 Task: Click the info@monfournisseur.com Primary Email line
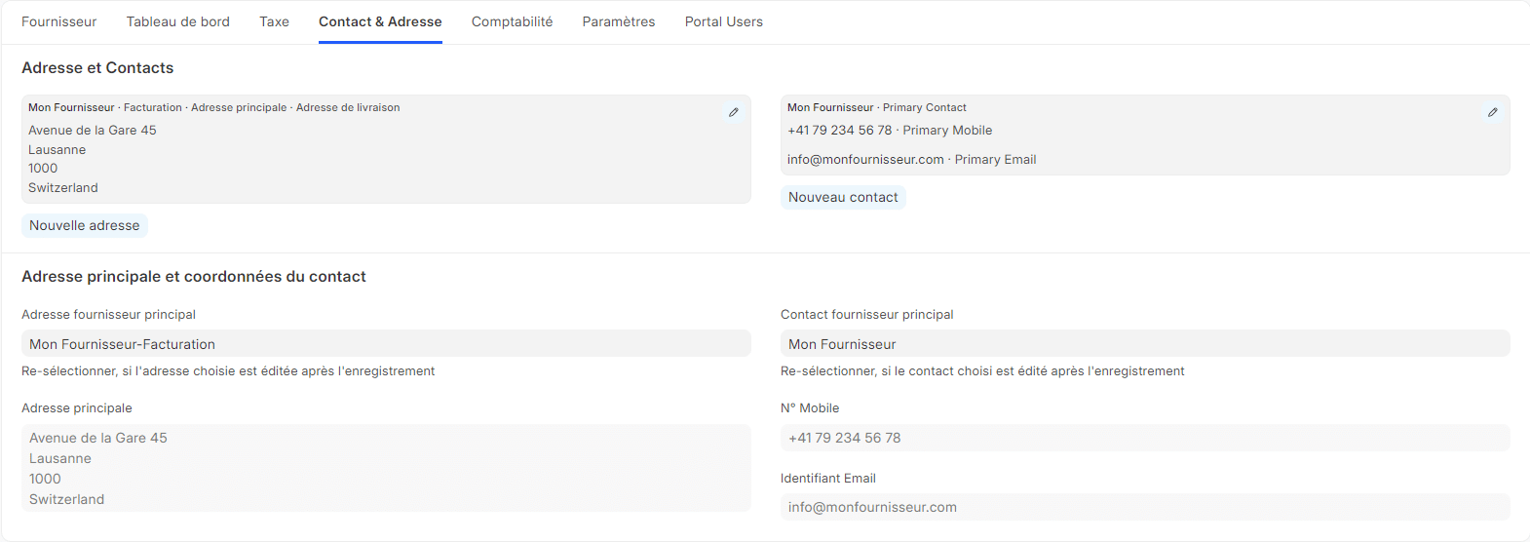click(x=912, y=159)
